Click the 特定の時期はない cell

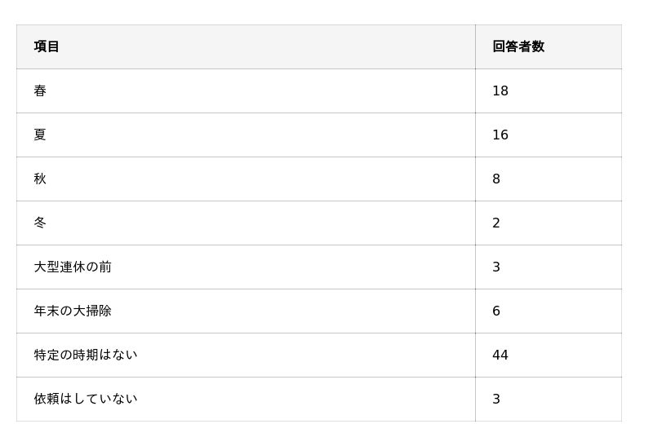(86, 355)
